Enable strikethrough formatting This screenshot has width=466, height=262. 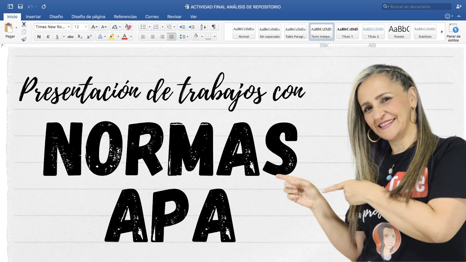click(70, 36)
